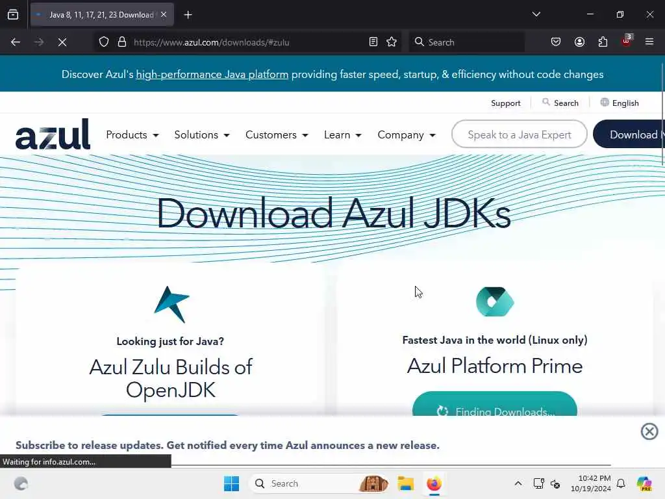Image resolution: width=665 pixels, height=499 pixels.
Task: Click the Firefox toolbar search field
Action: 466,42
